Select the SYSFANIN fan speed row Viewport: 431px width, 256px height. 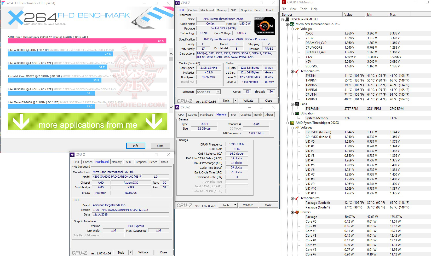pos(355,109)
